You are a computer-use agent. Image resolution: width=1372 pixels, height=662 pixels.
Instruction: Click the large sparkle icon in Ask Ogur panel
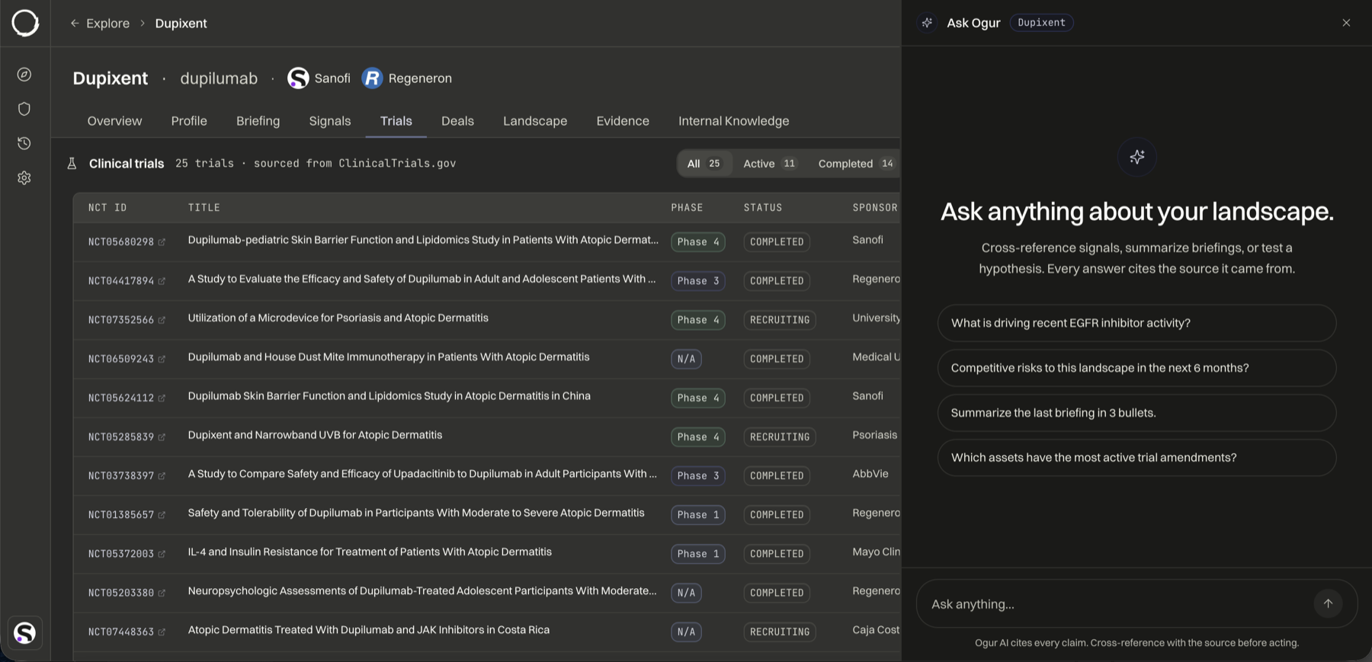click(1137, 157)
